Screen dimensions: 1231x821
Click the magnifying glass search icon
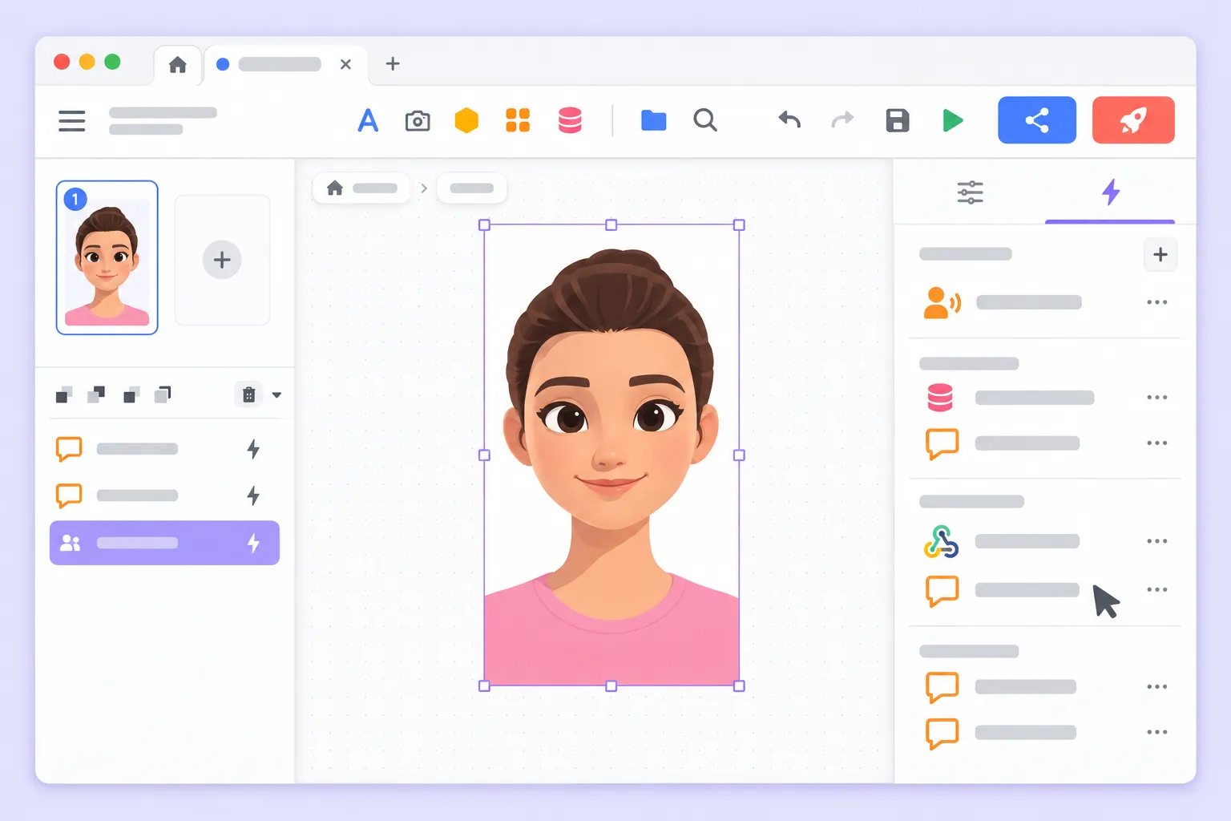705,120
